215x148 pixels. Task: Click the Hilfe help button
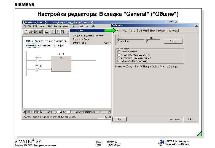tap(190, 119)
